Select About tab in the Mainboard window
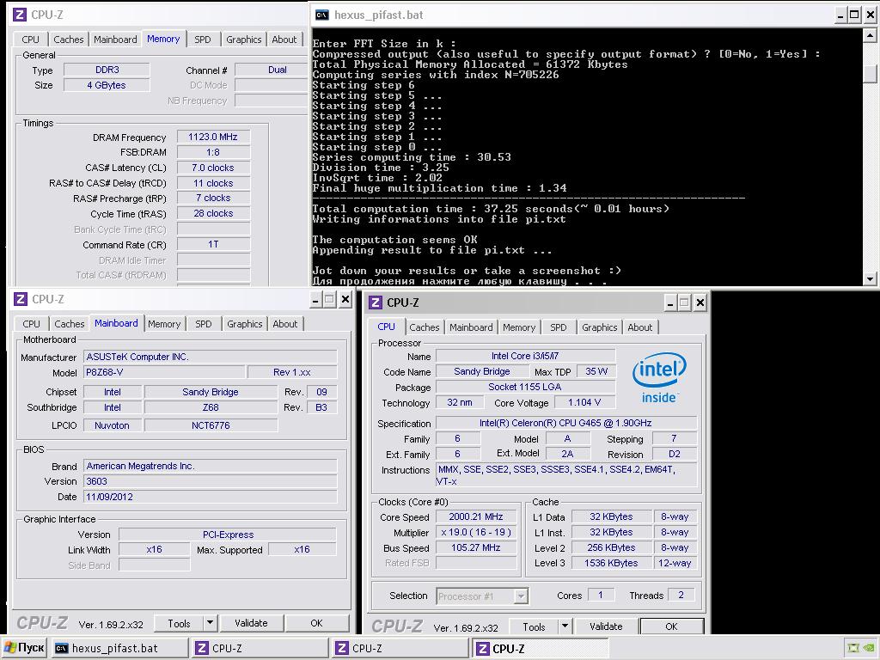 (x=285, y=324)
